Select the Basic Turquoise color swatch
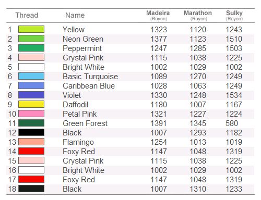 (31, 76)
